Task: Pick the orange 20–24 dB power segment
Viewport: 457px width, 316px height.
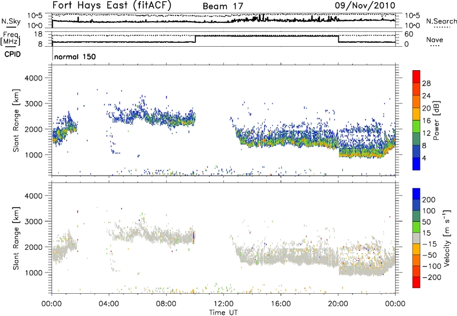Action: 416,102
